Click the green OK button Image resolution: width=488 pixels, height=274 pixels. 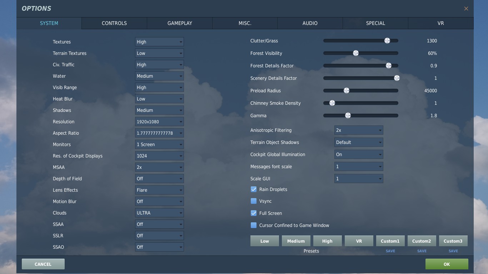tap(447, 264)
